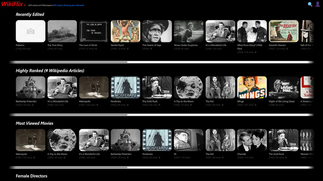323x181 pixels.
Task: Toggle sound on The Kid entry
Action: pyautogui.click(x=222, y=105)
